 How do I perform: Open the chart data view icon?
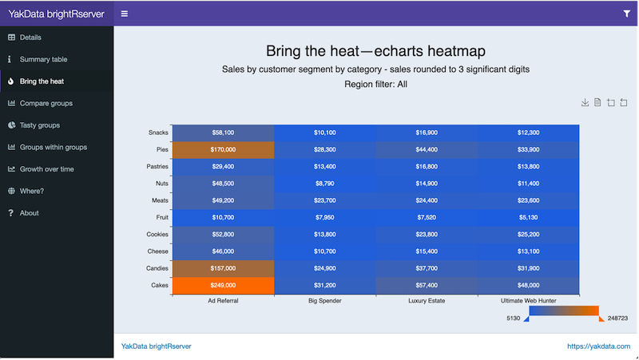(597, 102)
